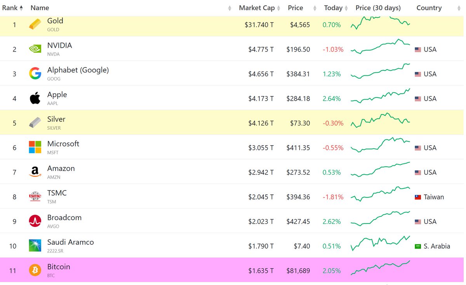
Task: Click the USA flag in Apple row
Action: (418, 99)
